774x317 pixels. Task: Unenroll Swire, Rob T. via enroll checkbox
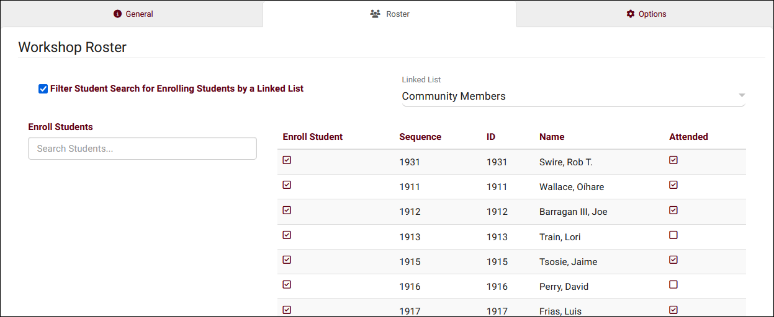[287, 160]
